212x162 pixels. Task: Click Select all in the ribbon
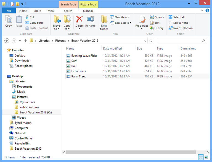coord(177,17)
